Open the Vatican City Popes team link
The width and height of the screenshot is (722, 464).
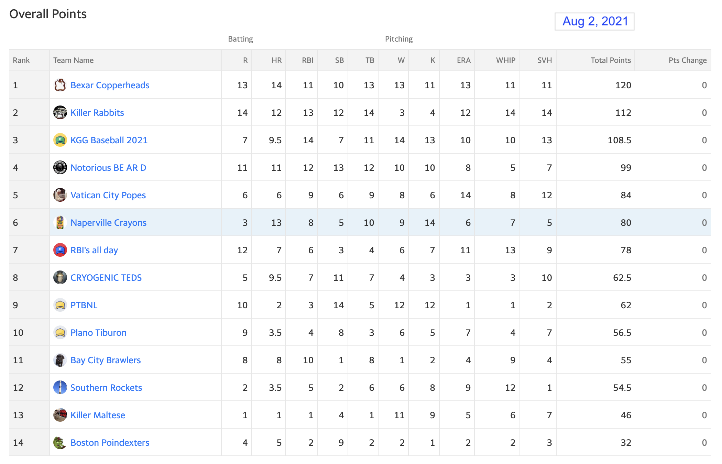108,195
